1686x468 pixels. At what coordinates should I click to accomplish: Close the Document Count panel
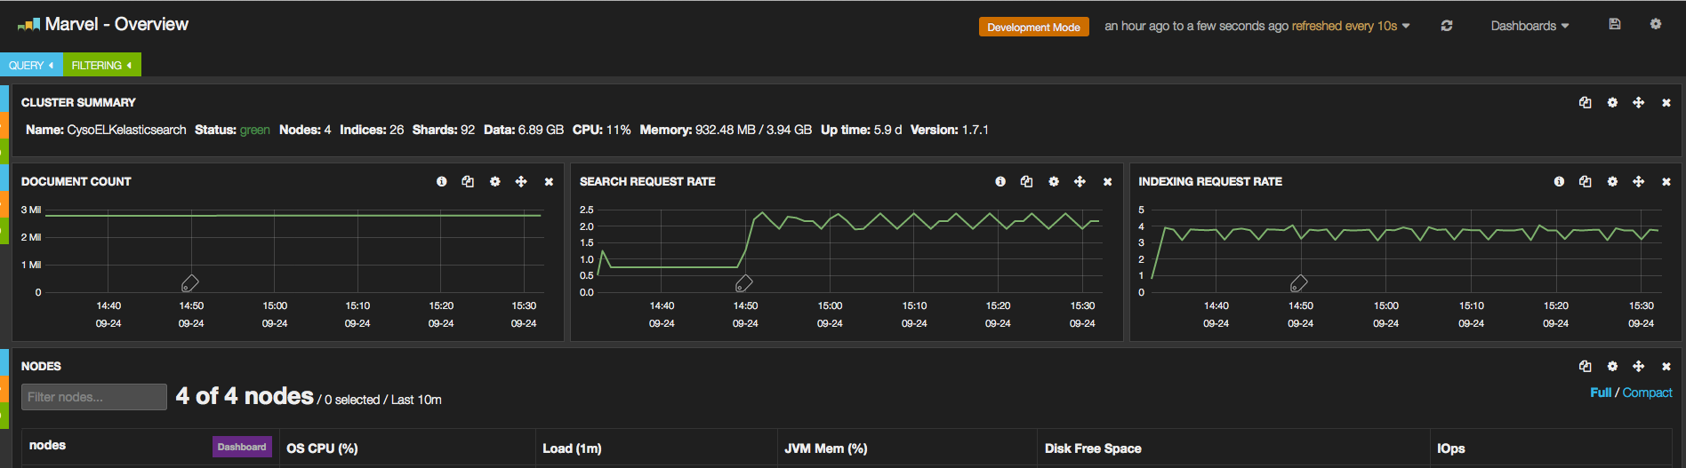[x=549, y=182]
